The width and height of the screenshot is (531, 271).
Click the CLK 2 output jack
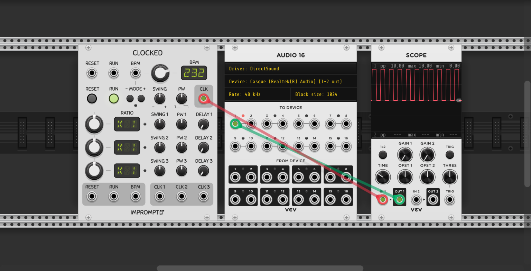pyautogui.click(x=181, y=197)
